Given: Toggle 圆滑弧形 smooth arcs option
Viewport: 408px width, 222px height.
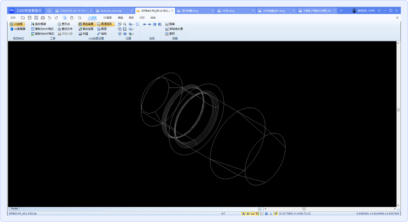Looking at the screenshot, I should tap(105, 24).
